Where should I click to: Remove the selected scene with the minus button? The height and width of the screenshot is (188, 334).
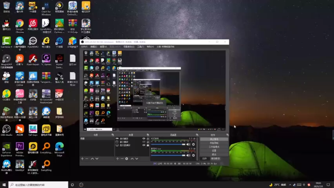click(x=87, y=159)
